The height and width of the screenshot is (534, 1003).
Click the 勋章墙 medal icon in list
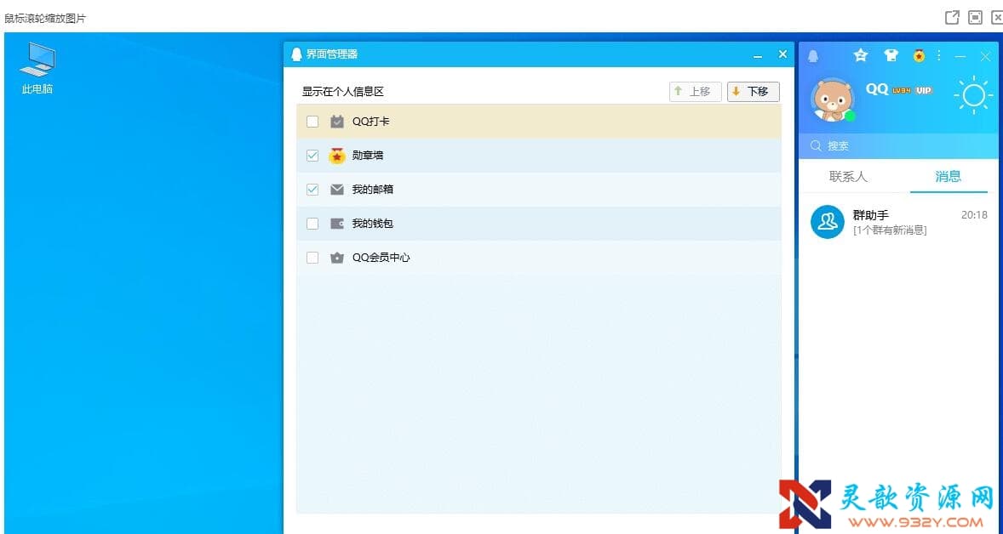(x=337, y=156)
